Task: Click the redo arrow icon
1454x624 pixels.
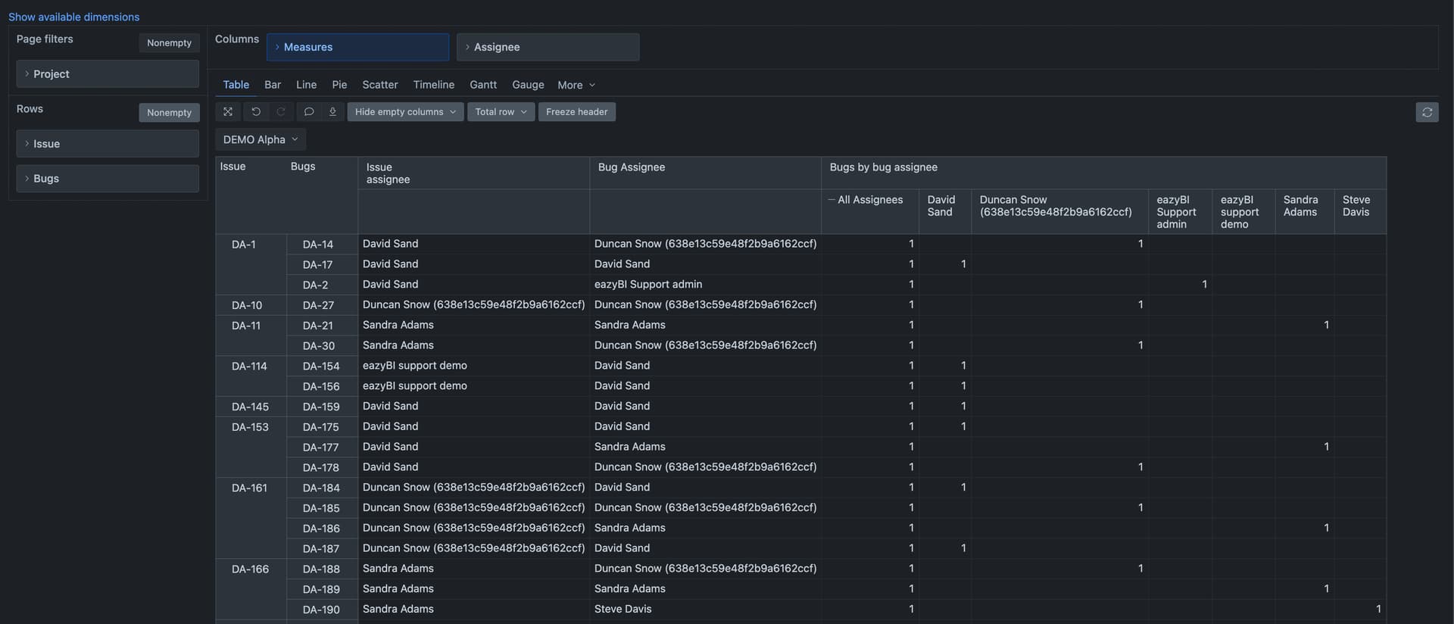Action: [x=281, y=112]
